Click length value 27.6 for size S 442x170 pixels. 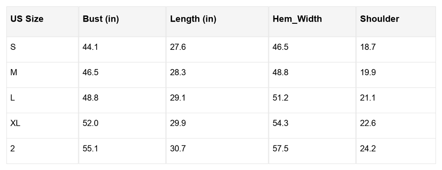[178, 47]
